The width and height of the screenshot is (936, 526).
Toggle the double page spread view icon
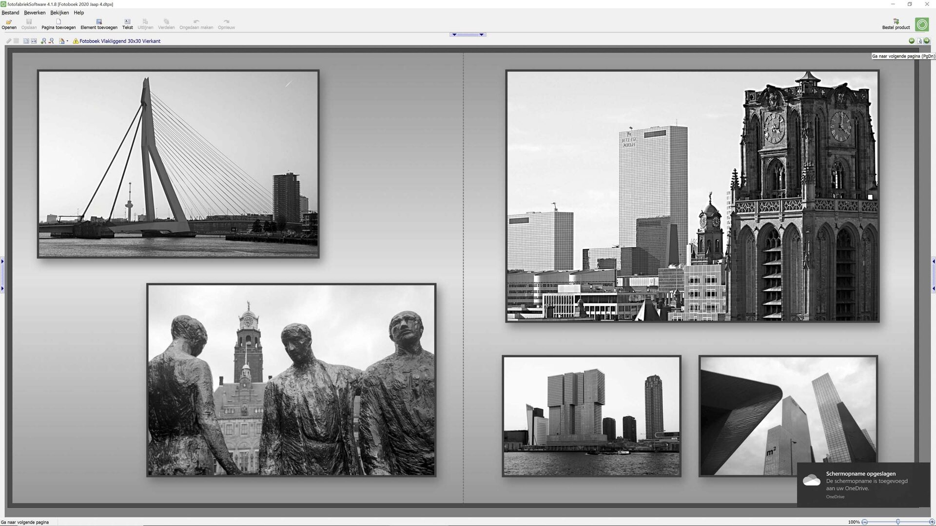coord(34,41)
